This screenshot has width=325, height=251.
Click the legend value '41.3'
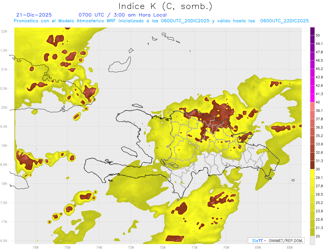[319, 94]
